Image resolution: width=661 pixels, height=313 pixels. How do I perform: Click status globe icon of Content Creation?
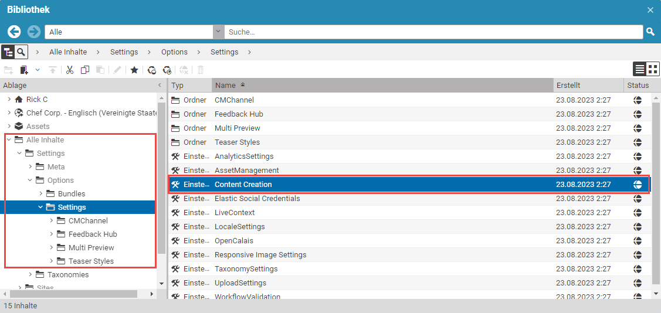638,185
